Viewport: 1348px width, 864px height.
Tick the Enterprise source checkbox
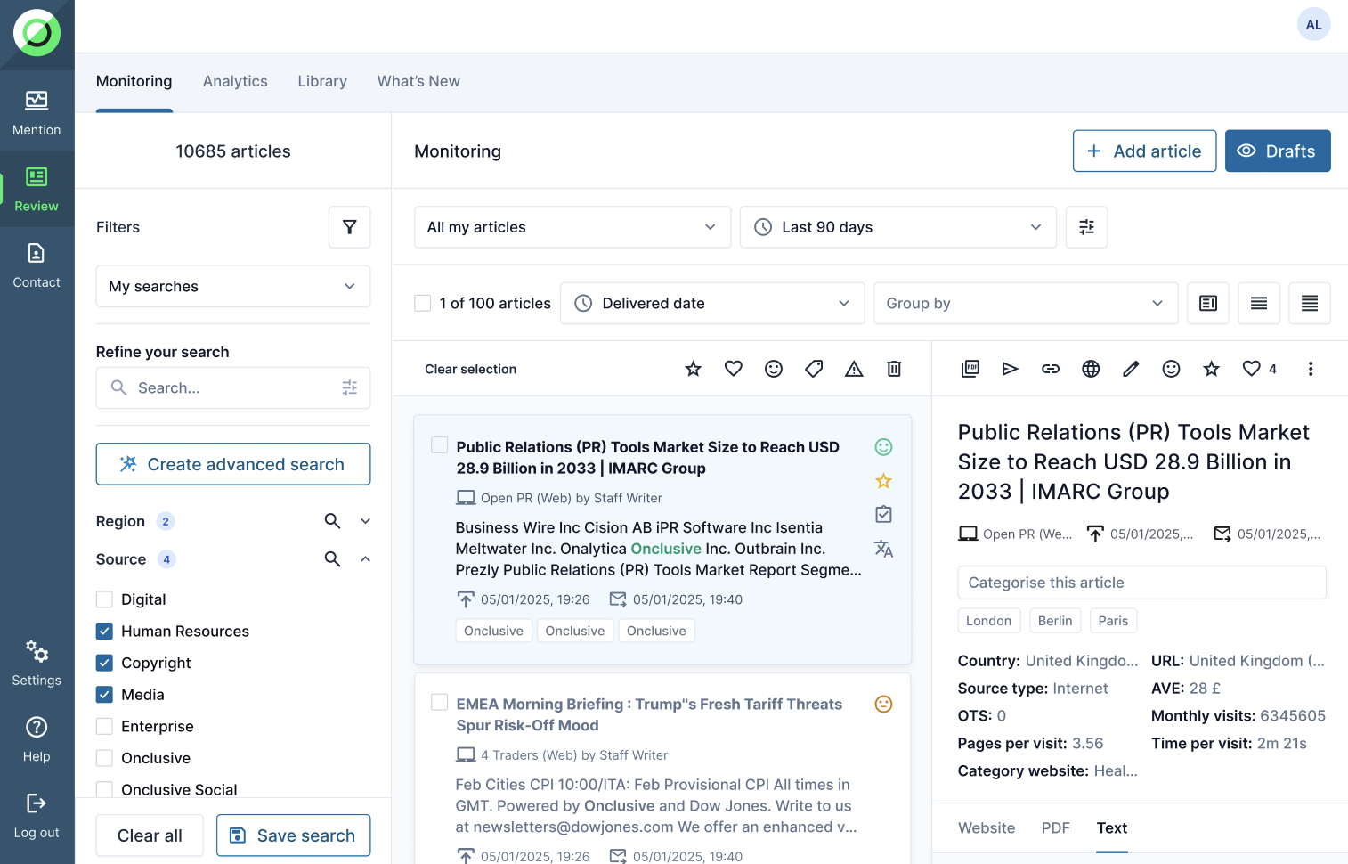coord(105,727)
